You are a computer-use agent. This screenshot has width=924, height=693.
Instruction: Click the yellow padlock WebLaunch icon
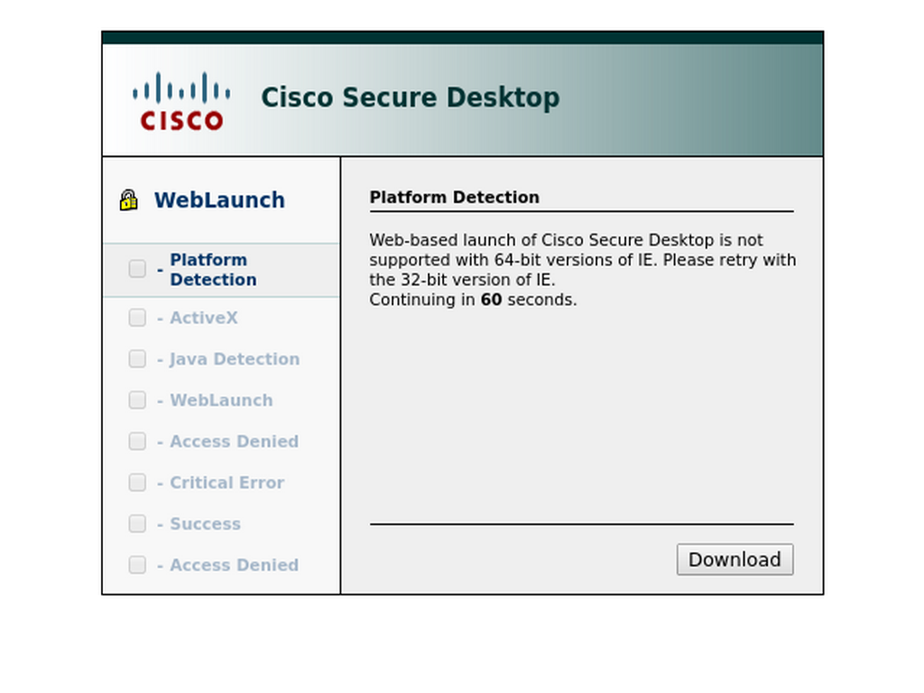(x=128, y=200)
